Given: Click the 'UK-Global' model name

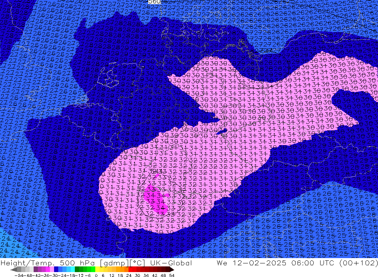Looking at the screenshot, I should click(171, 263).
